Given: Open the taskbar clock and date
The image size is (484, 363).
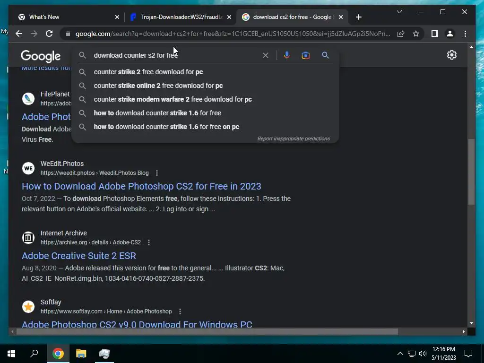Looking at the screenshot, I should point(443,354).
